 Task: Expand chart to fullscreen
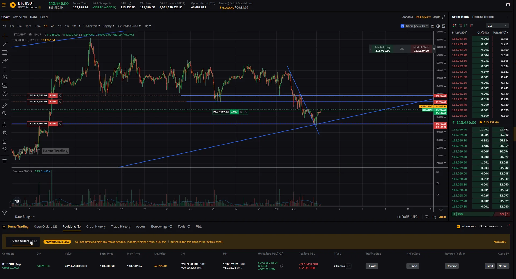[444, 17]
